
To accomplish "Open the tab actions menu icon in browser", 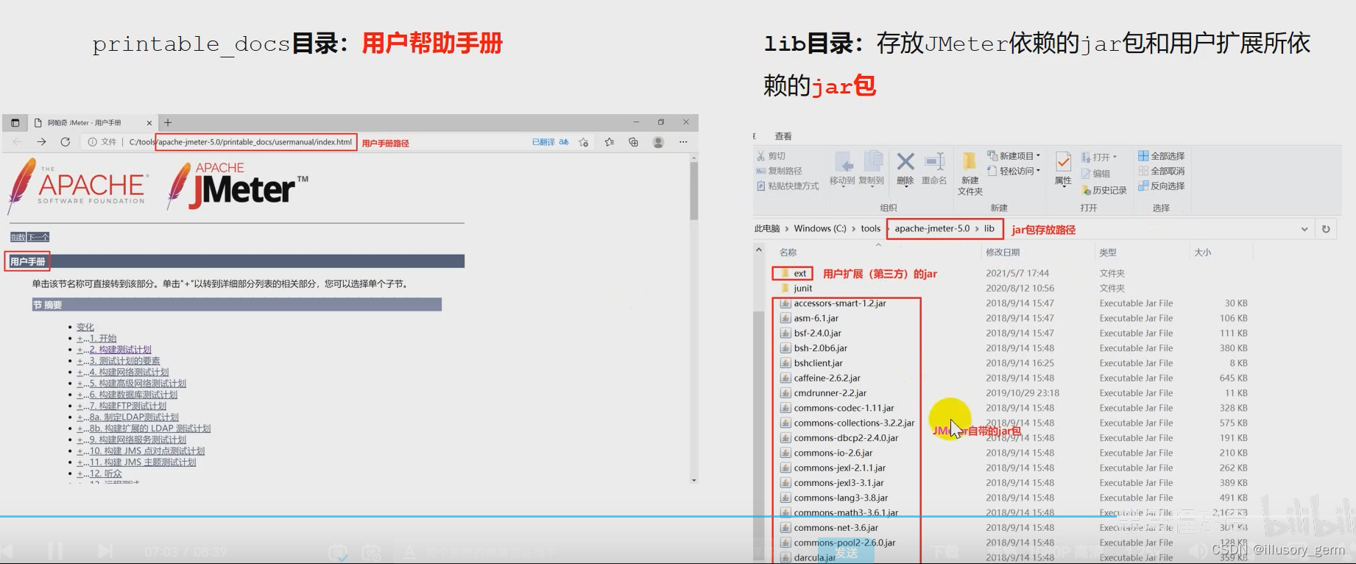I will [15, 123].
